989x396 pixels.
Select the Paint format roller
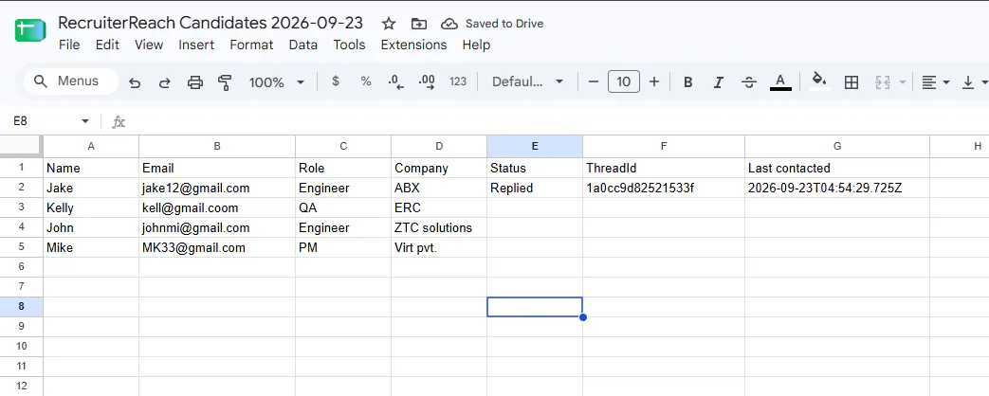(225, 82)
